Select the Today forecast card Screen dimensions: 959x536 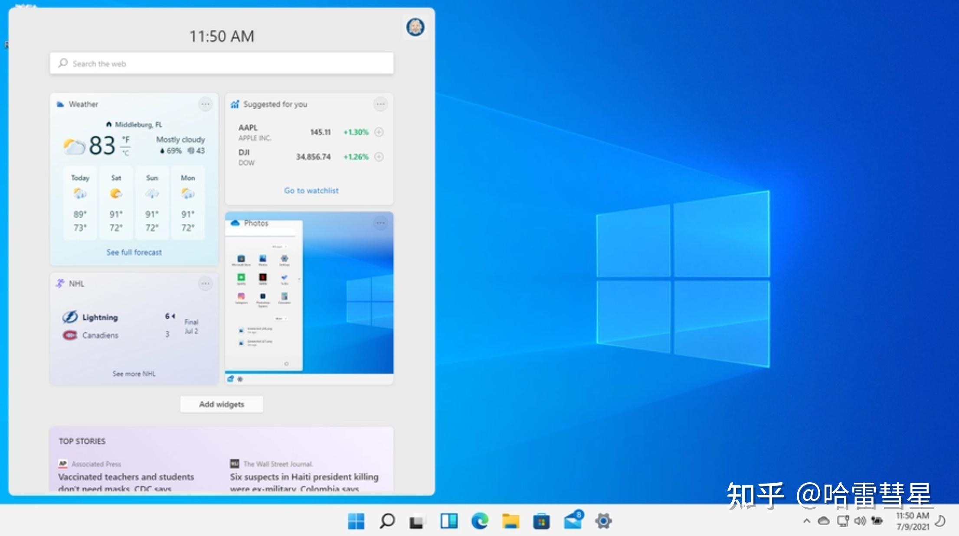click(80, 203)
